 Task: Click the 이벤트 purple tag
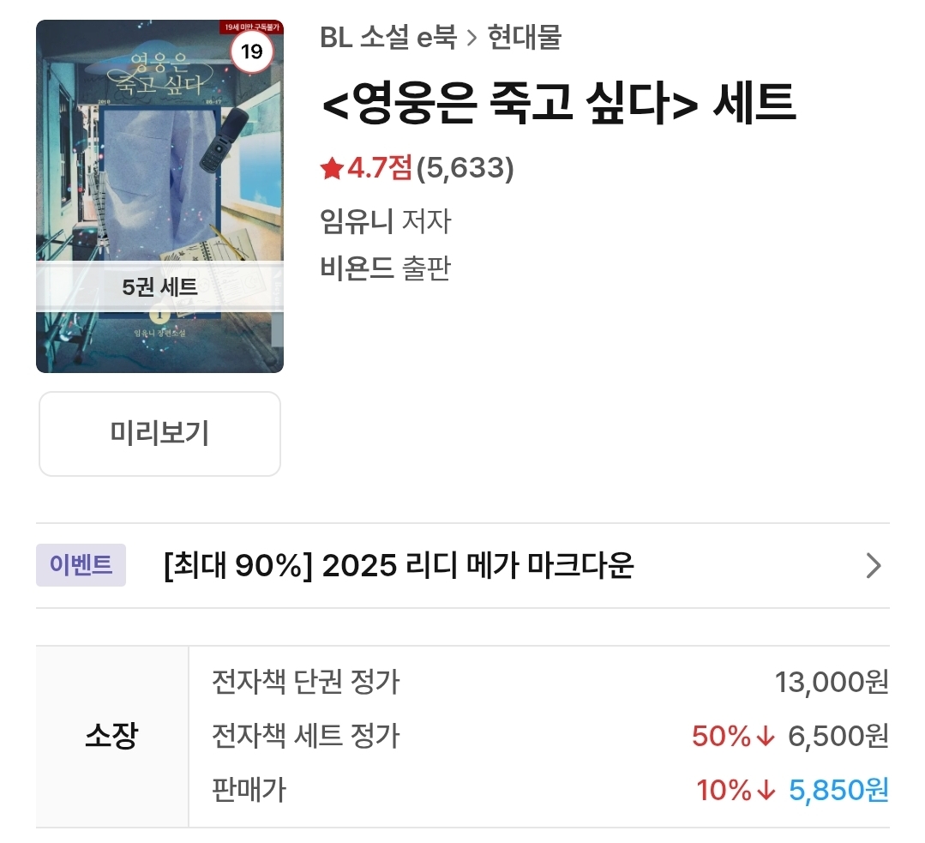click(81, 565)
